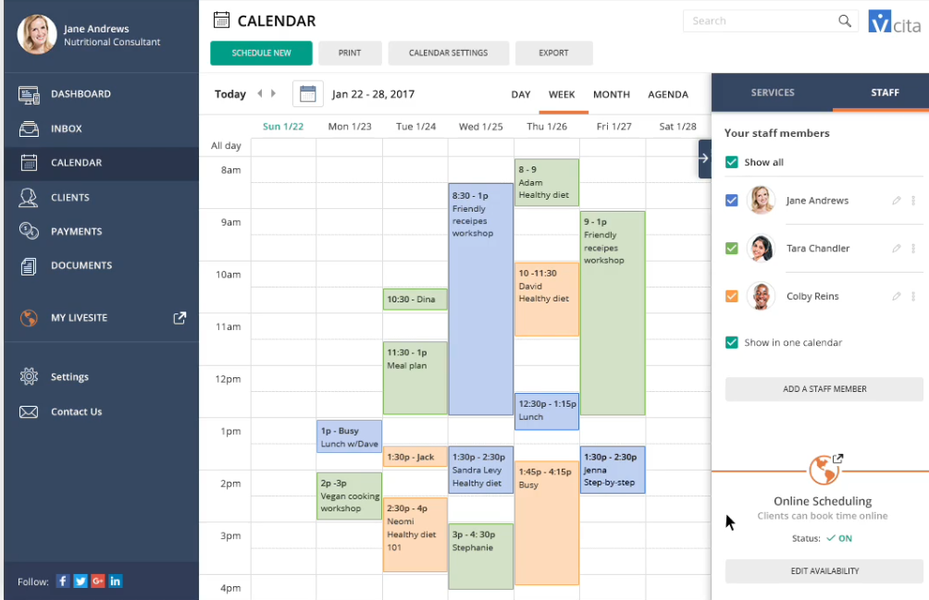929x600 pixels.
Task: Open the Inbox tray icon
Action: coord(29,129)
